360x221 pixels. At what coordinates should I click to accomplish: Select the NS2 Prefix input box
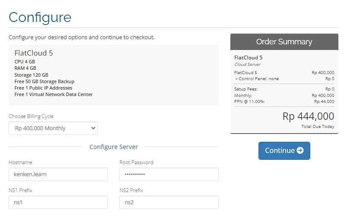(169, 202)
